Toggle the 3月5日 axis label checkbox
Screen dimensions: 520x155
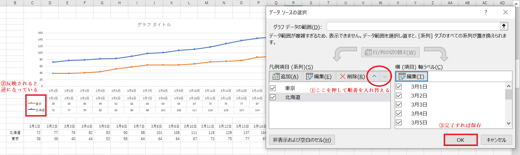(399, 122)
